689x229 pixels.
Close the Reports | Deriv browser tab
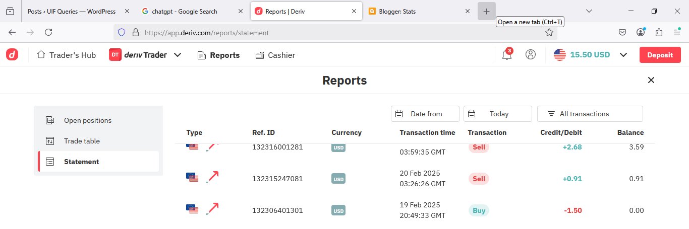354,11
